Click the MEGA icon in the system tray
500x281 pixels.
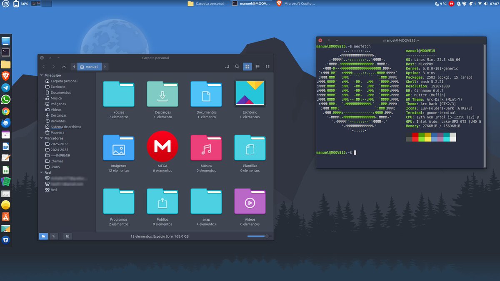pyautogui.click(x=451, y=3)
